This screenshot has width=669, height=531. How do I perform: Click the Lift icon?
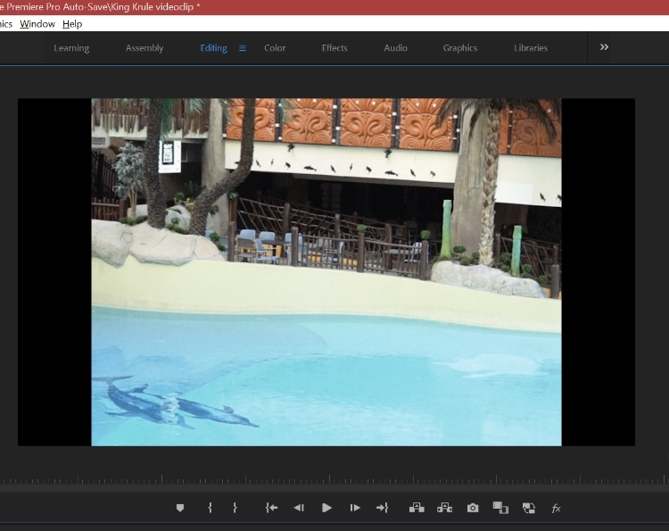coord(417,508)
